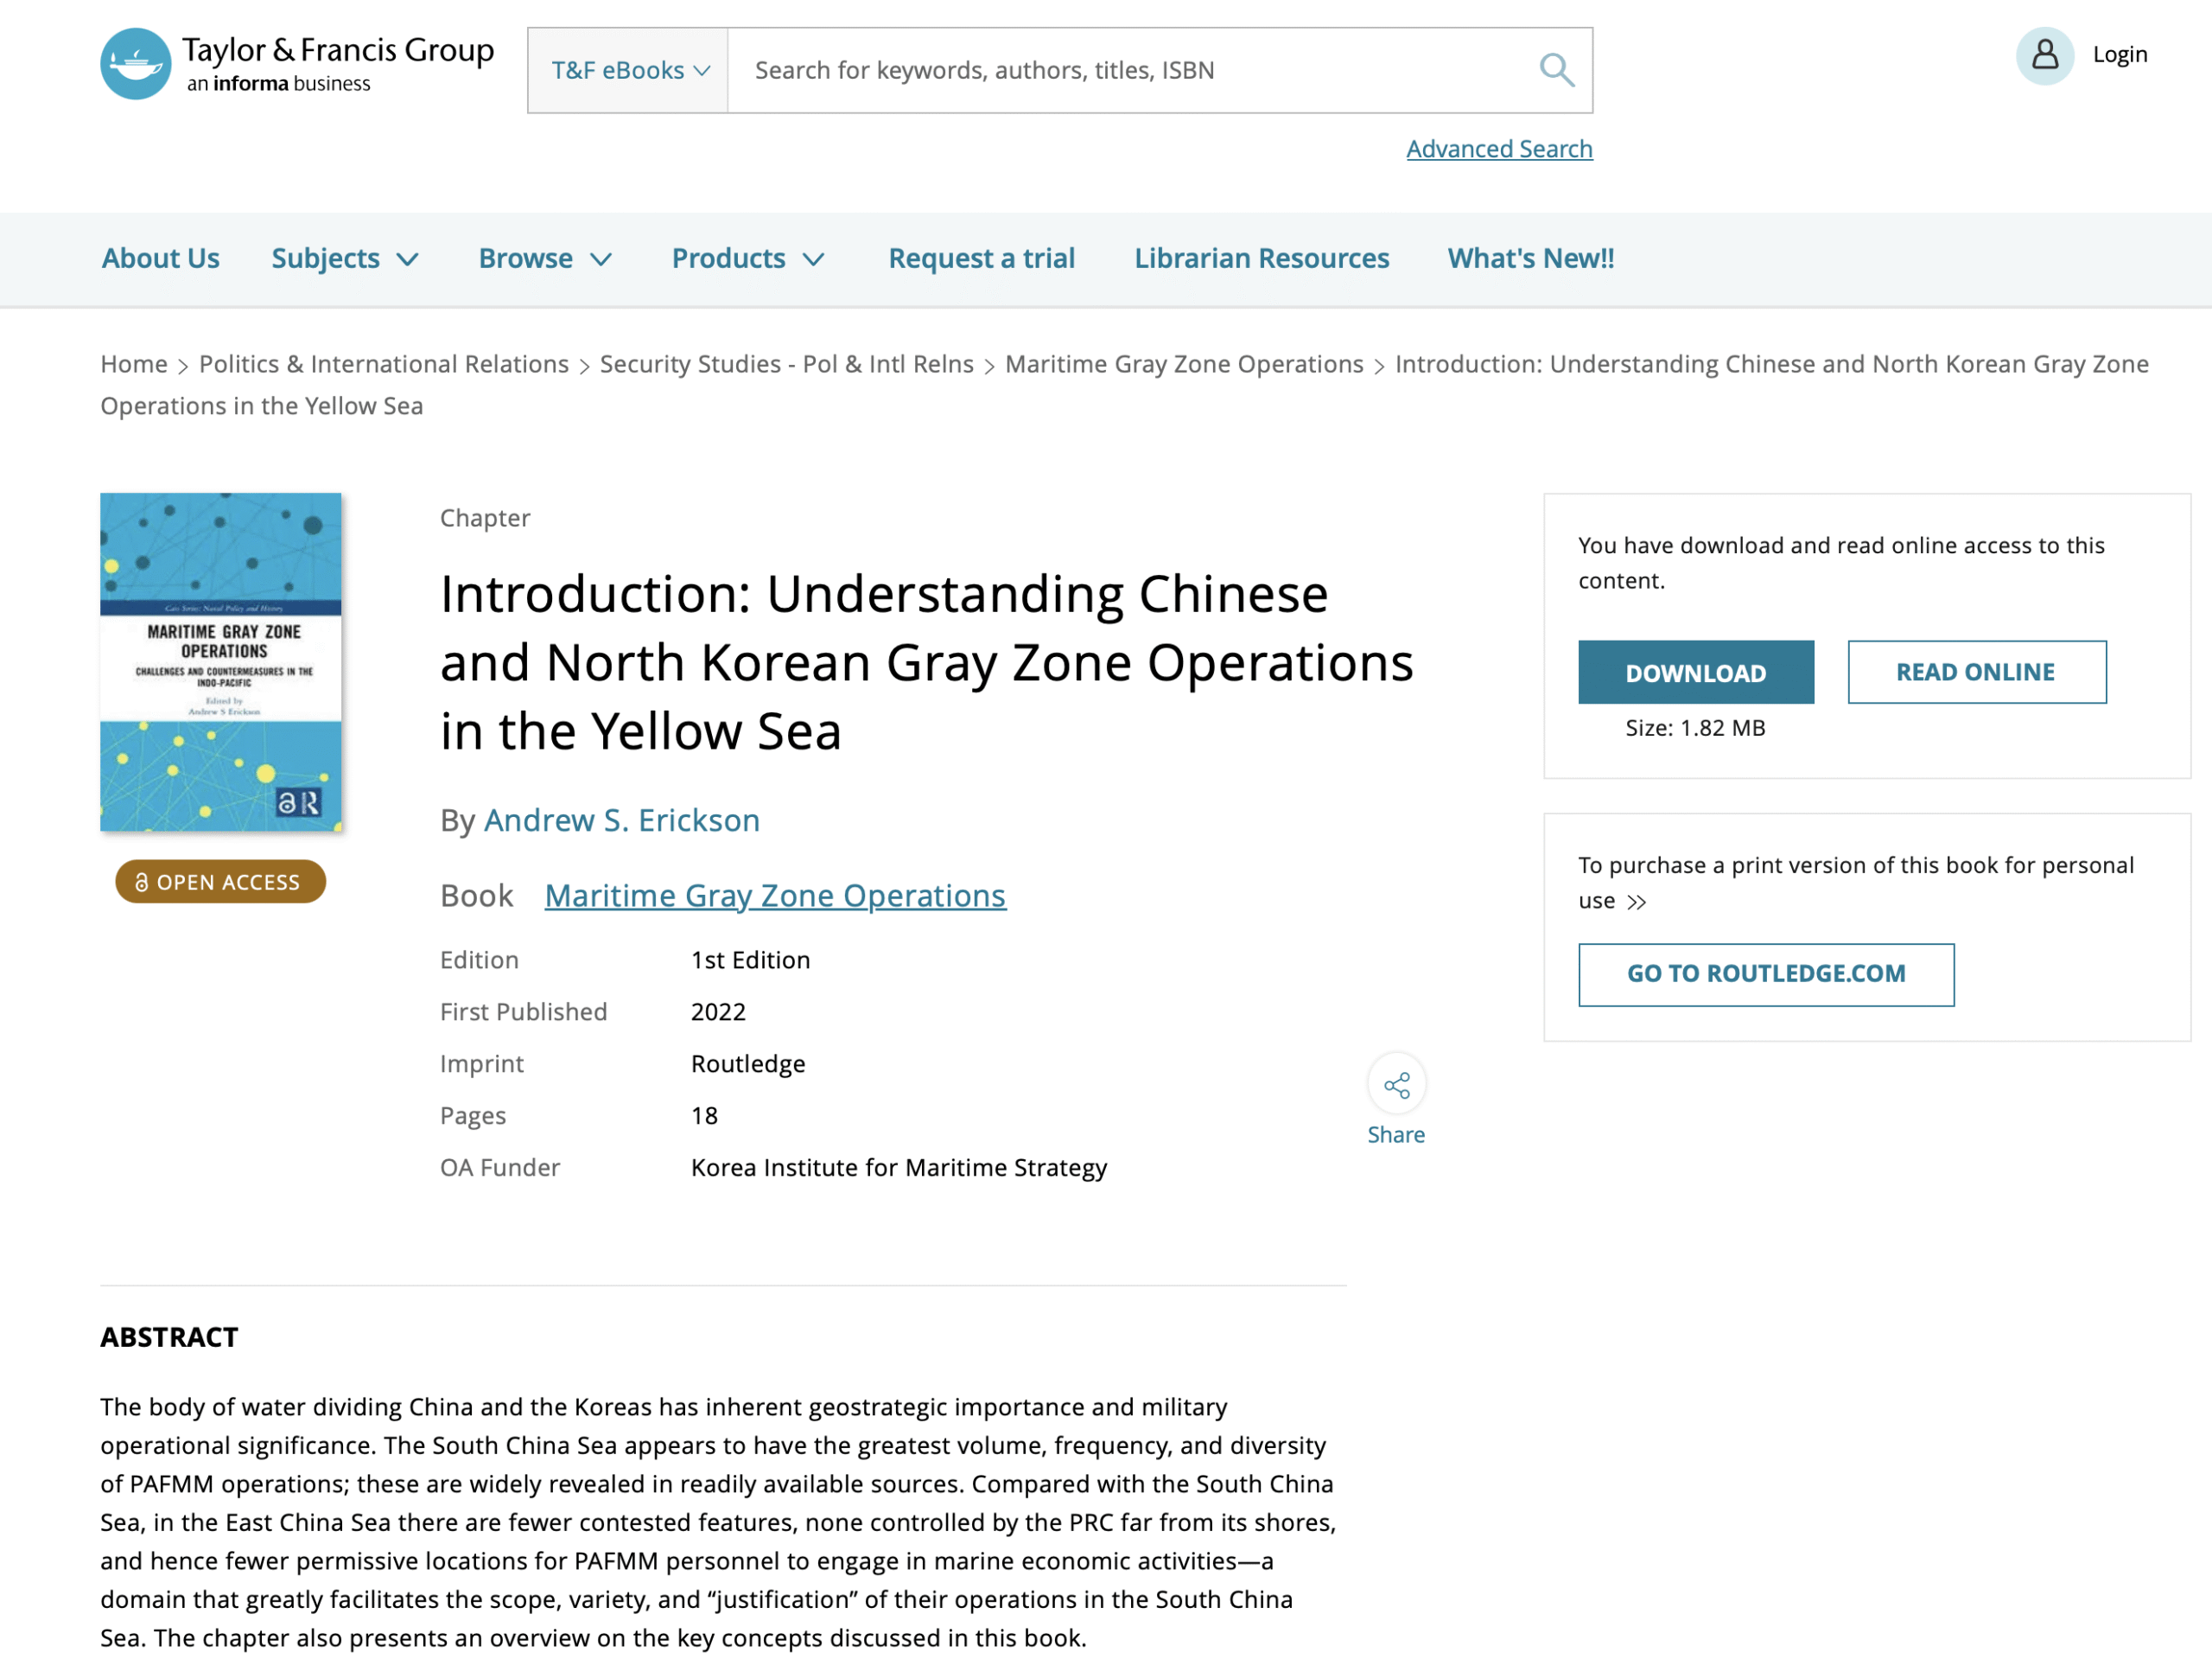Image resolution: width=2212 pixels, height=1659 pixels.
Task: Click the Share icon
Action: [1396, 1085]
